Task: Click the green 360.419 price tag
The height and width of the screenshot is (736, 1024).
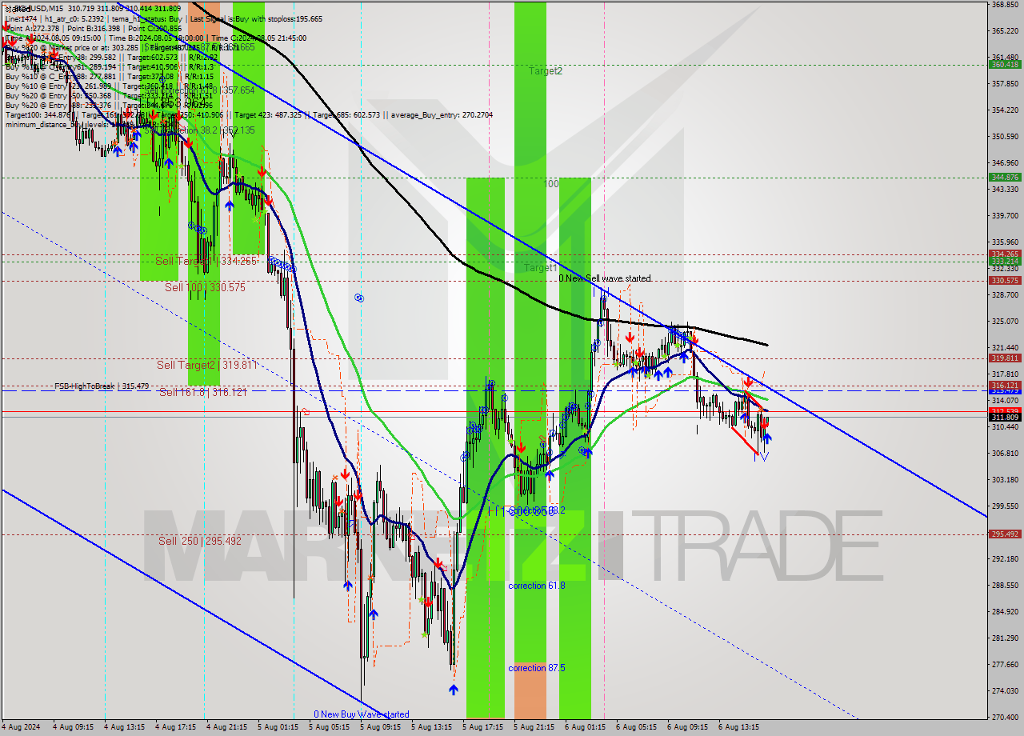Action: pyautogui.click(x=1005, y=64)
